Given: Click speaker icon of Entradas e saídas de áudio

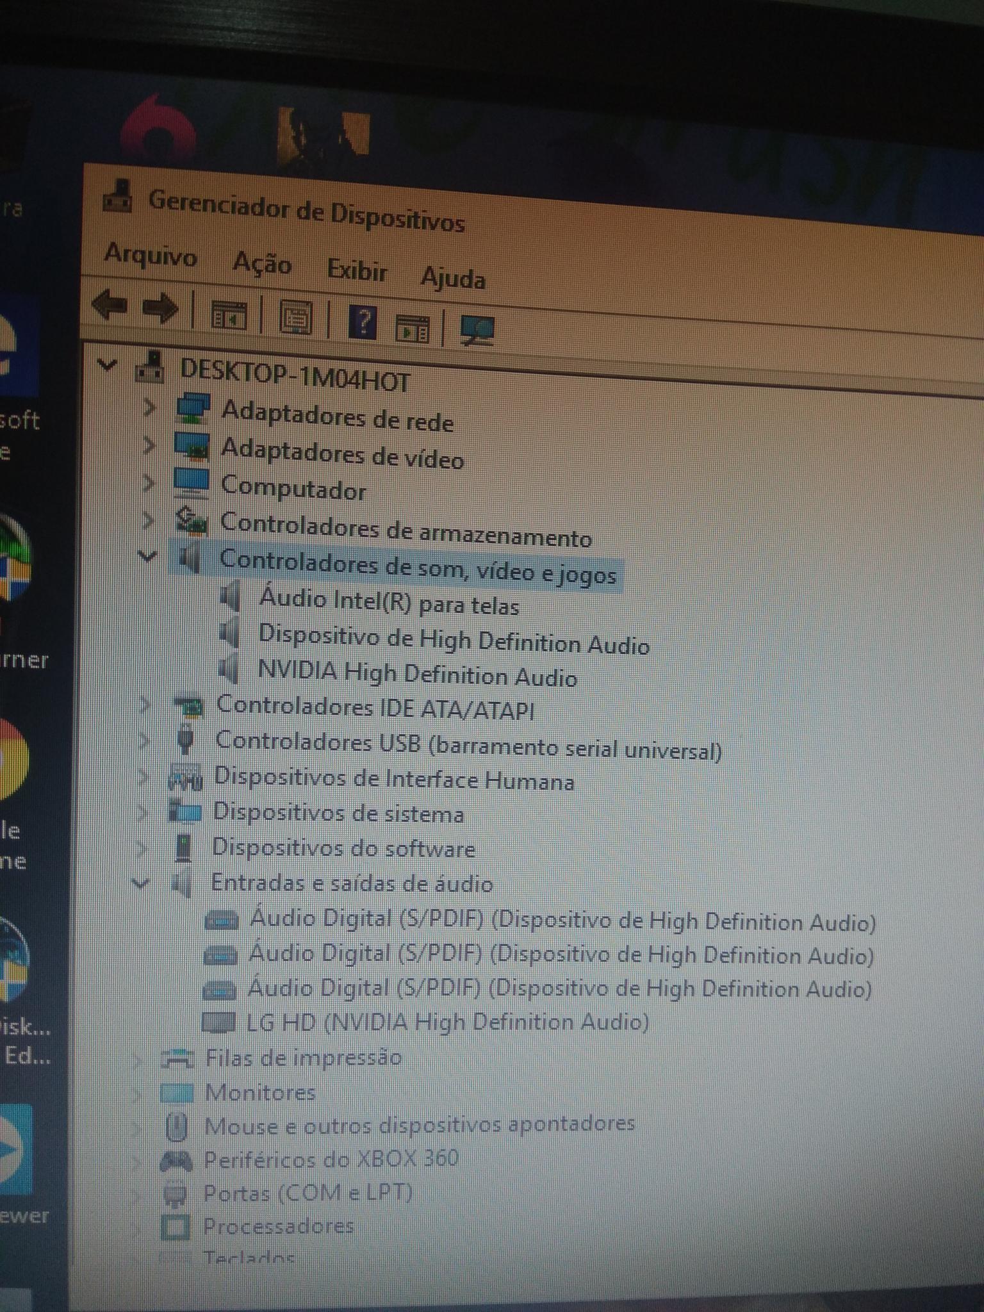Looking at the screenshot, I should coord(182,884).
